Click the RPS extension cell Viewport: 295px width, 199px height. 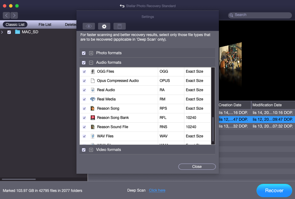coord(171,108)
